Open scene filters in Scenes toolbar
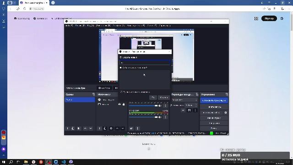 [x=79, y=128]
